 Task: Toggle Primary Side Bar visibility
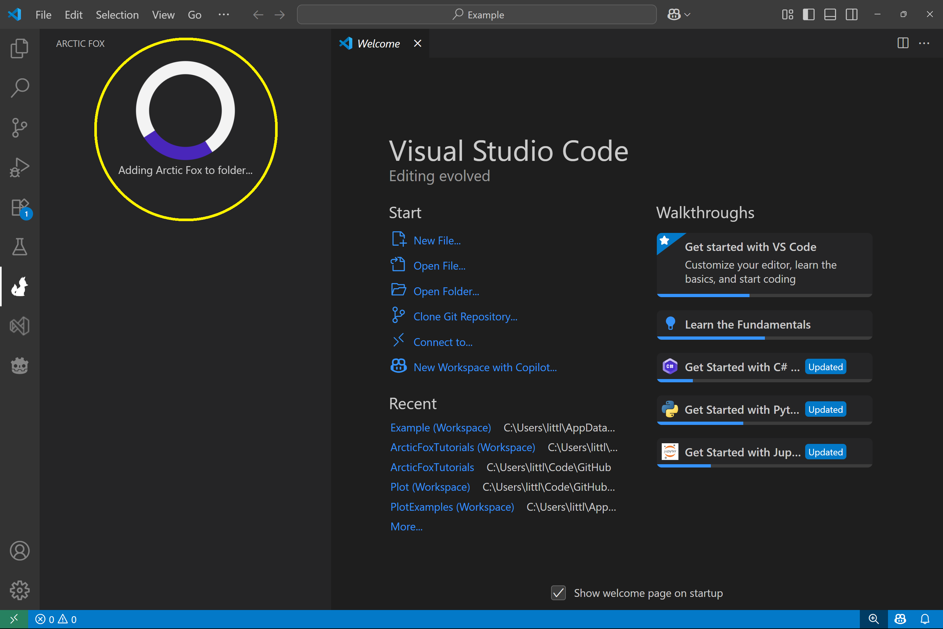pyautogui.click(x=809, y=15)
